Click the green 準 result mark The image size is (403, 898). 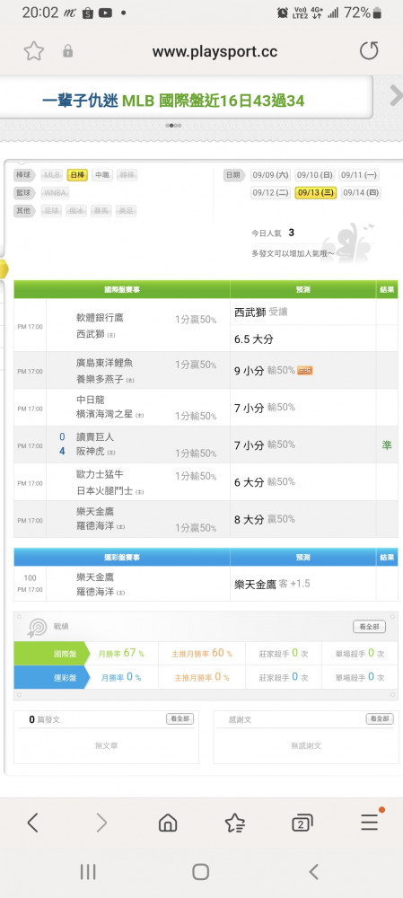tap(387, 445)
